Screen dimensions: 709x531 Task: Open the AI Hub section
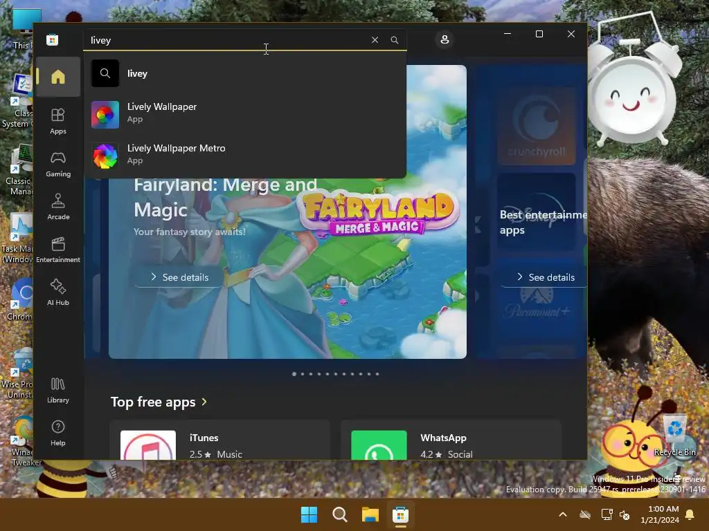(58, 292)
